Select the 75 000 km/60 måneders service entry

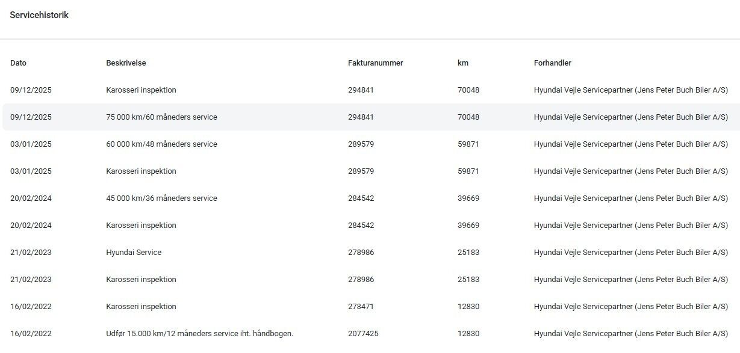pos(161,117)
